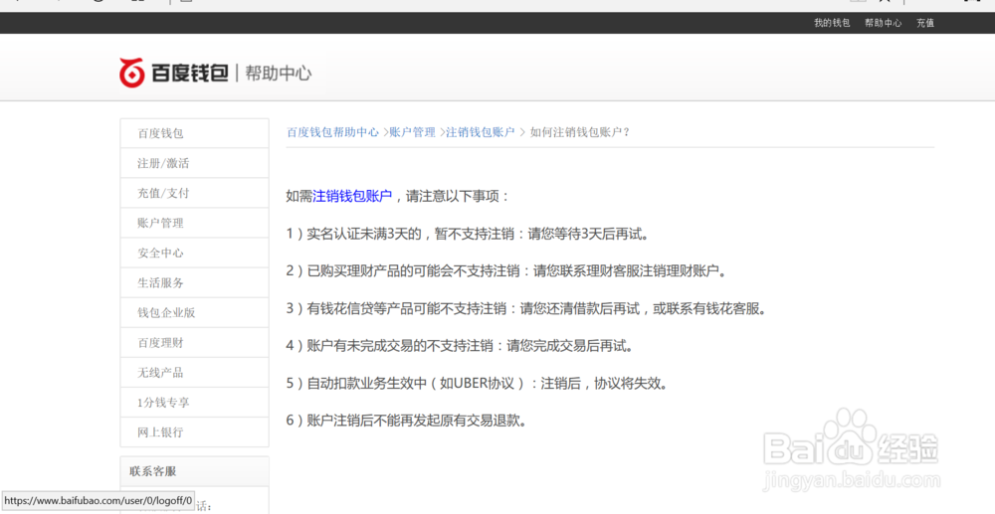995x514 pixels.
Task: Open 钱包企业版 sidebar item
Action: [194, 312]
